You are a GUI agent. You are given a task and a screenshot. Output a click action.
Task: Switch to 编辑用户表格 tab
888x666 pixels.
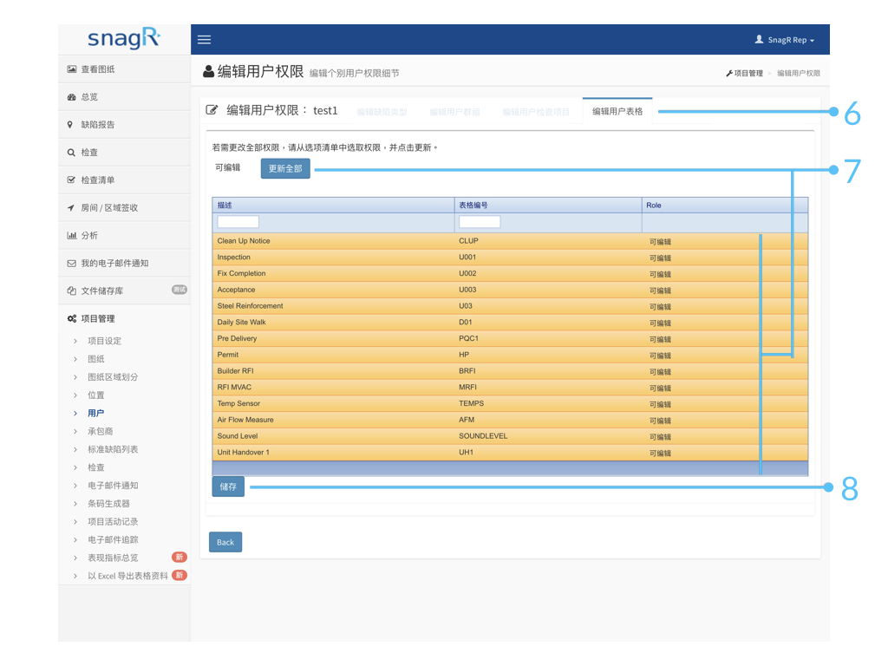(x=617, y=112)
